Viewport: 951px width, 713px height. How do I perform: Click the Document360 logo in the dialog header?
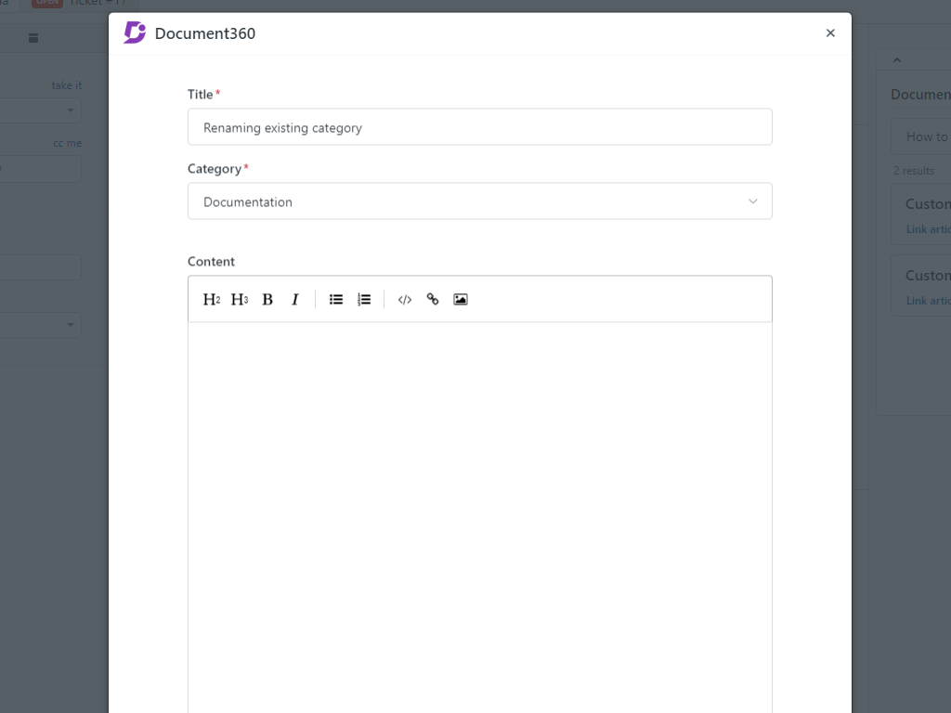click(x=135, y=33)
